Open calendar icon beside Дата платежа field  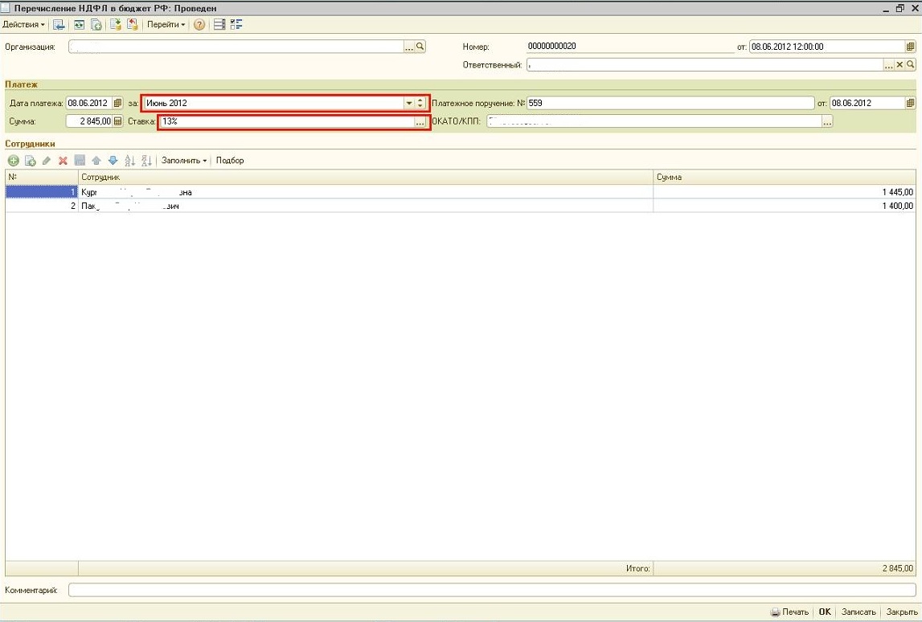coord(118,103)
